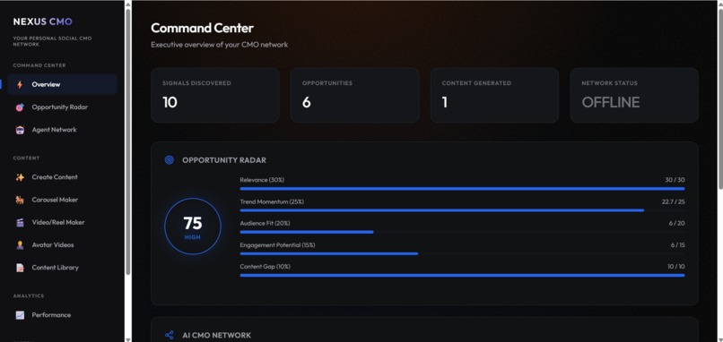Click the Performance chart icon
Viewport: 723px width, 342px height.
click(20, 315)
